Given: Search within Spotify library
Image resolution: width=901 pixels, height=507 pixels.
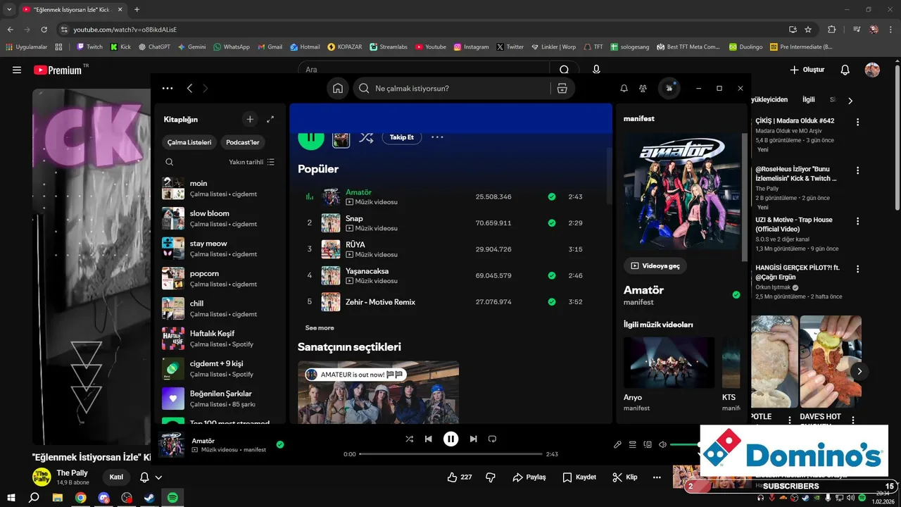Looking at the screenshot, I should [x=170, y=162].
